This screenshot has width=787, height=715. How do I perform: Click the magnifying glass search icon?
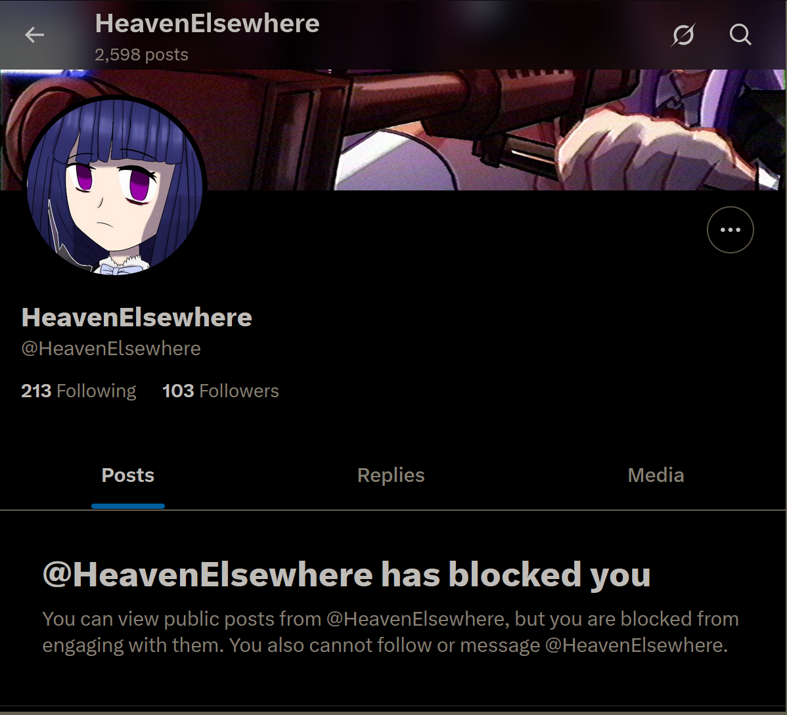[740, 35]
